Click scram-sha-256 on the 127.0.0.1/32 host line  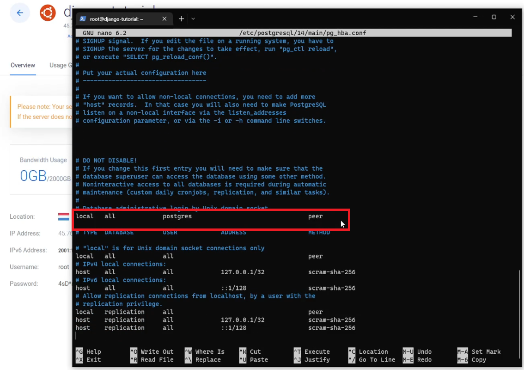[x=331, y=272]
